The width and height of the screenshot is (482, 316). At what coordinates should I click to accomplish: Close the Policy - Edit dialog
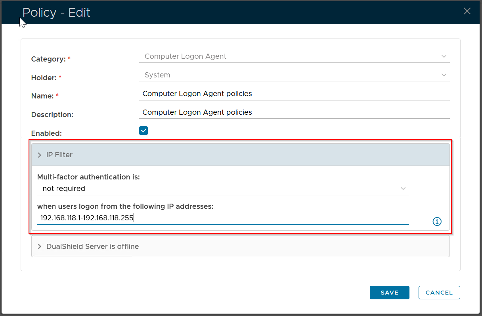(467, 12)
